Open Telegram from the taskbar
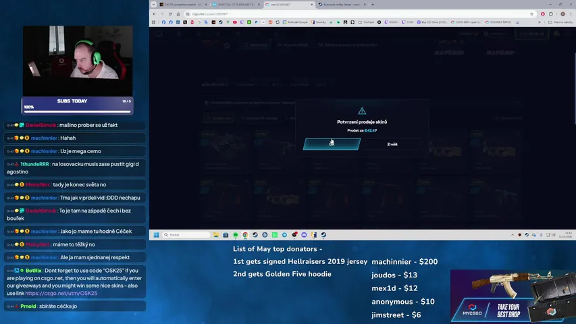576x324 pixels. pos(284,235)
